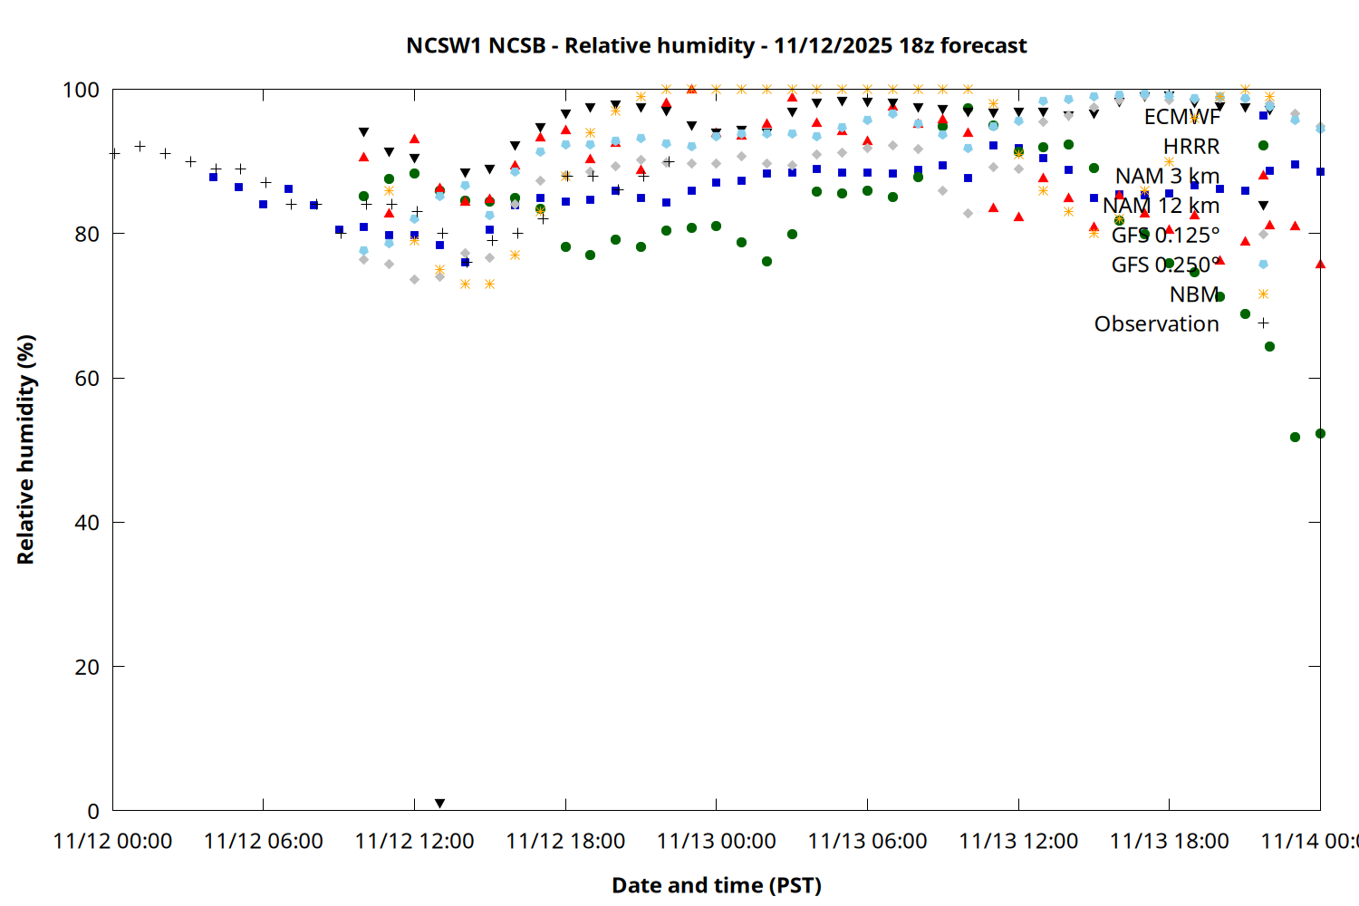1359x906 pixels.
Task: Click the "NBM" legend text
Action: pos(1193,294)
